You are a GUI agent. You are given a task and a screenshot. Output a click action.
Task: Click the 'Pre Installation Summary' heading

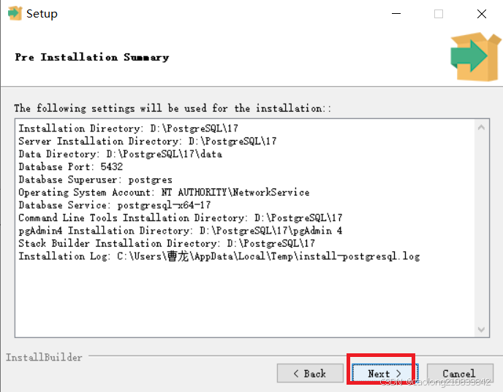click(x=91, y=58)
